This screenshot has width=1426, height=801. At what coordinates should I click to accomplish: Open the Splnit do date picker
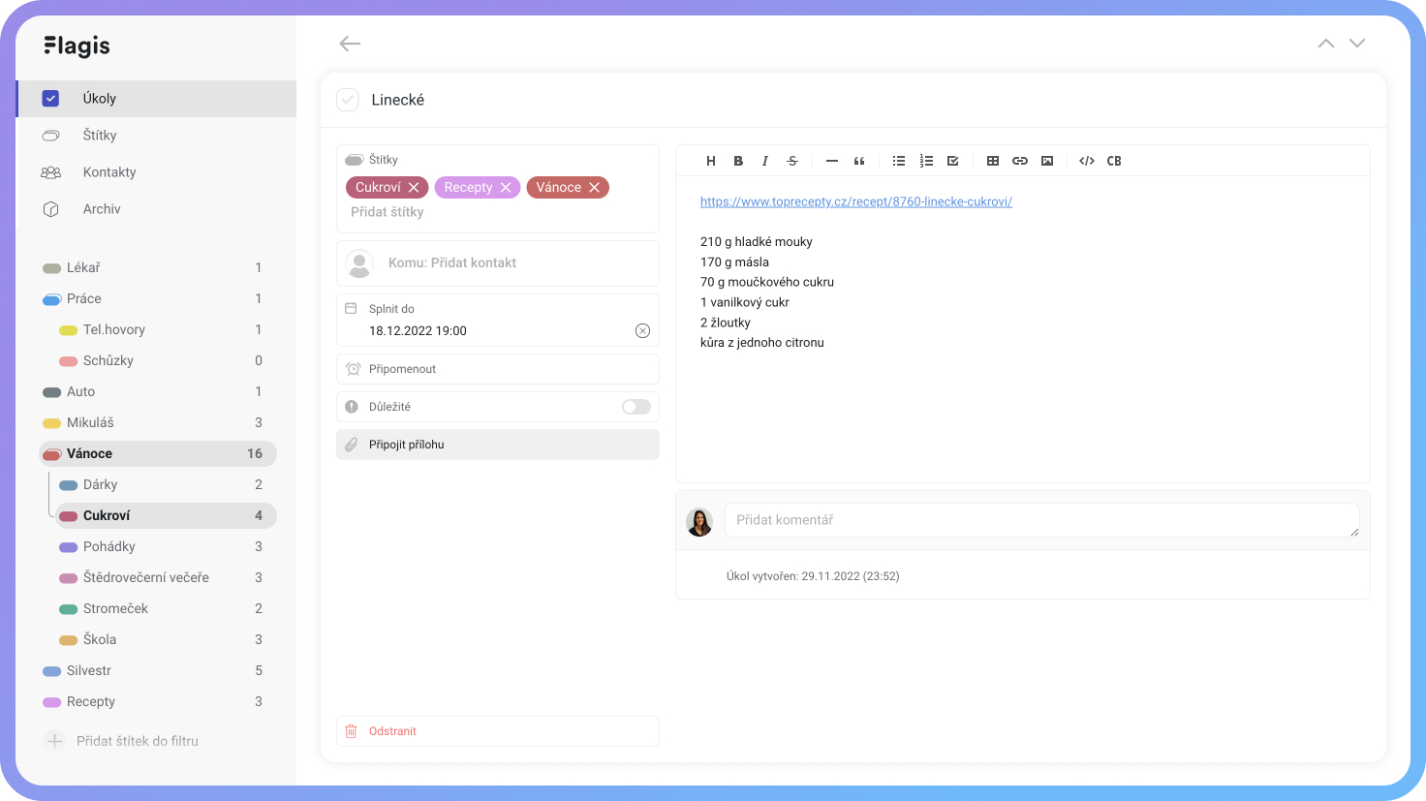[484, 330]
